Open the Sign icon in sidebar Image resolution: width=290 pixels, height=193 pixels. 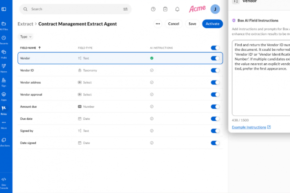pyautogui.click(x=4, y=81)
